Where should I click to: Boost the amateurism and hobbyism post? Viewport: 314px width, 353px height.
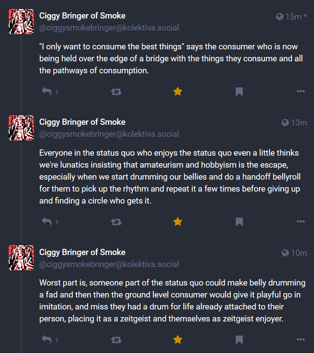116,221
